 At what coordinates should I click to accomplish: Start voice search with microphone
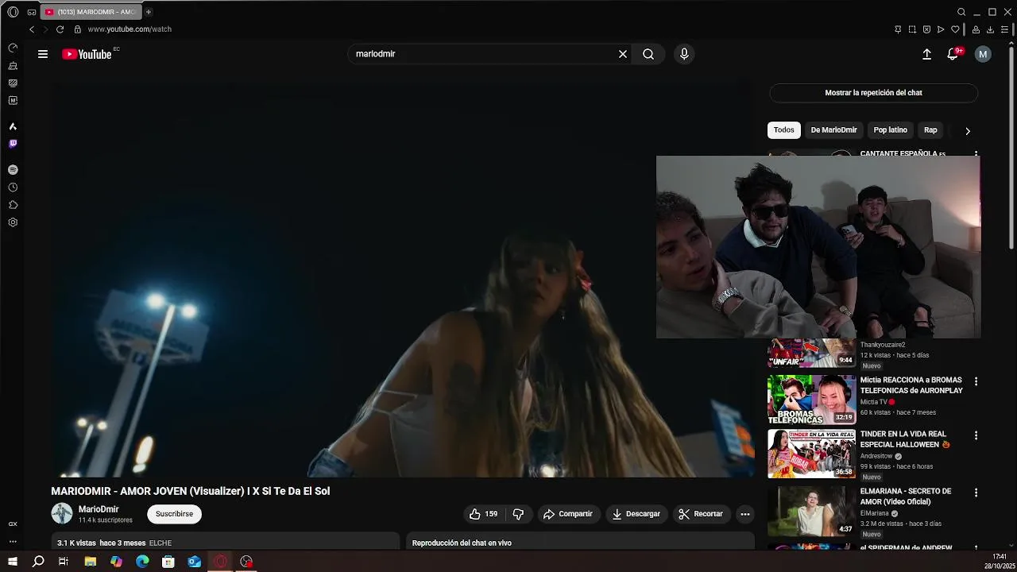[684, 54]
